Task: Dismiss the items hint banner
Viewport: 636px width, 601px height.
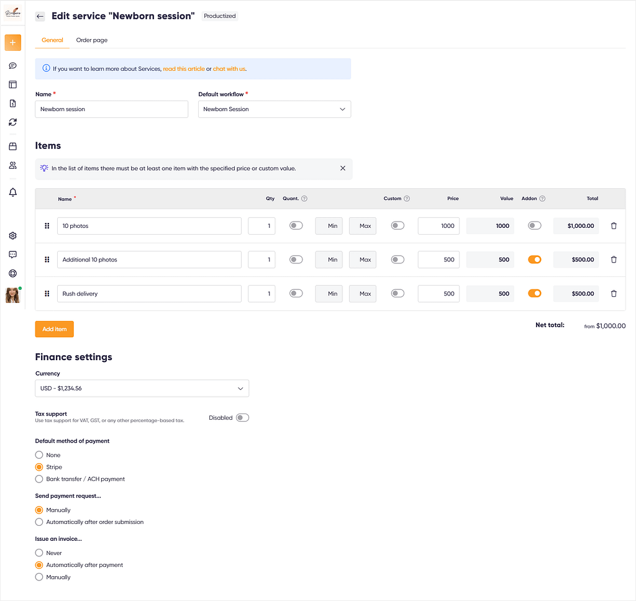Action: coord(343,168)
